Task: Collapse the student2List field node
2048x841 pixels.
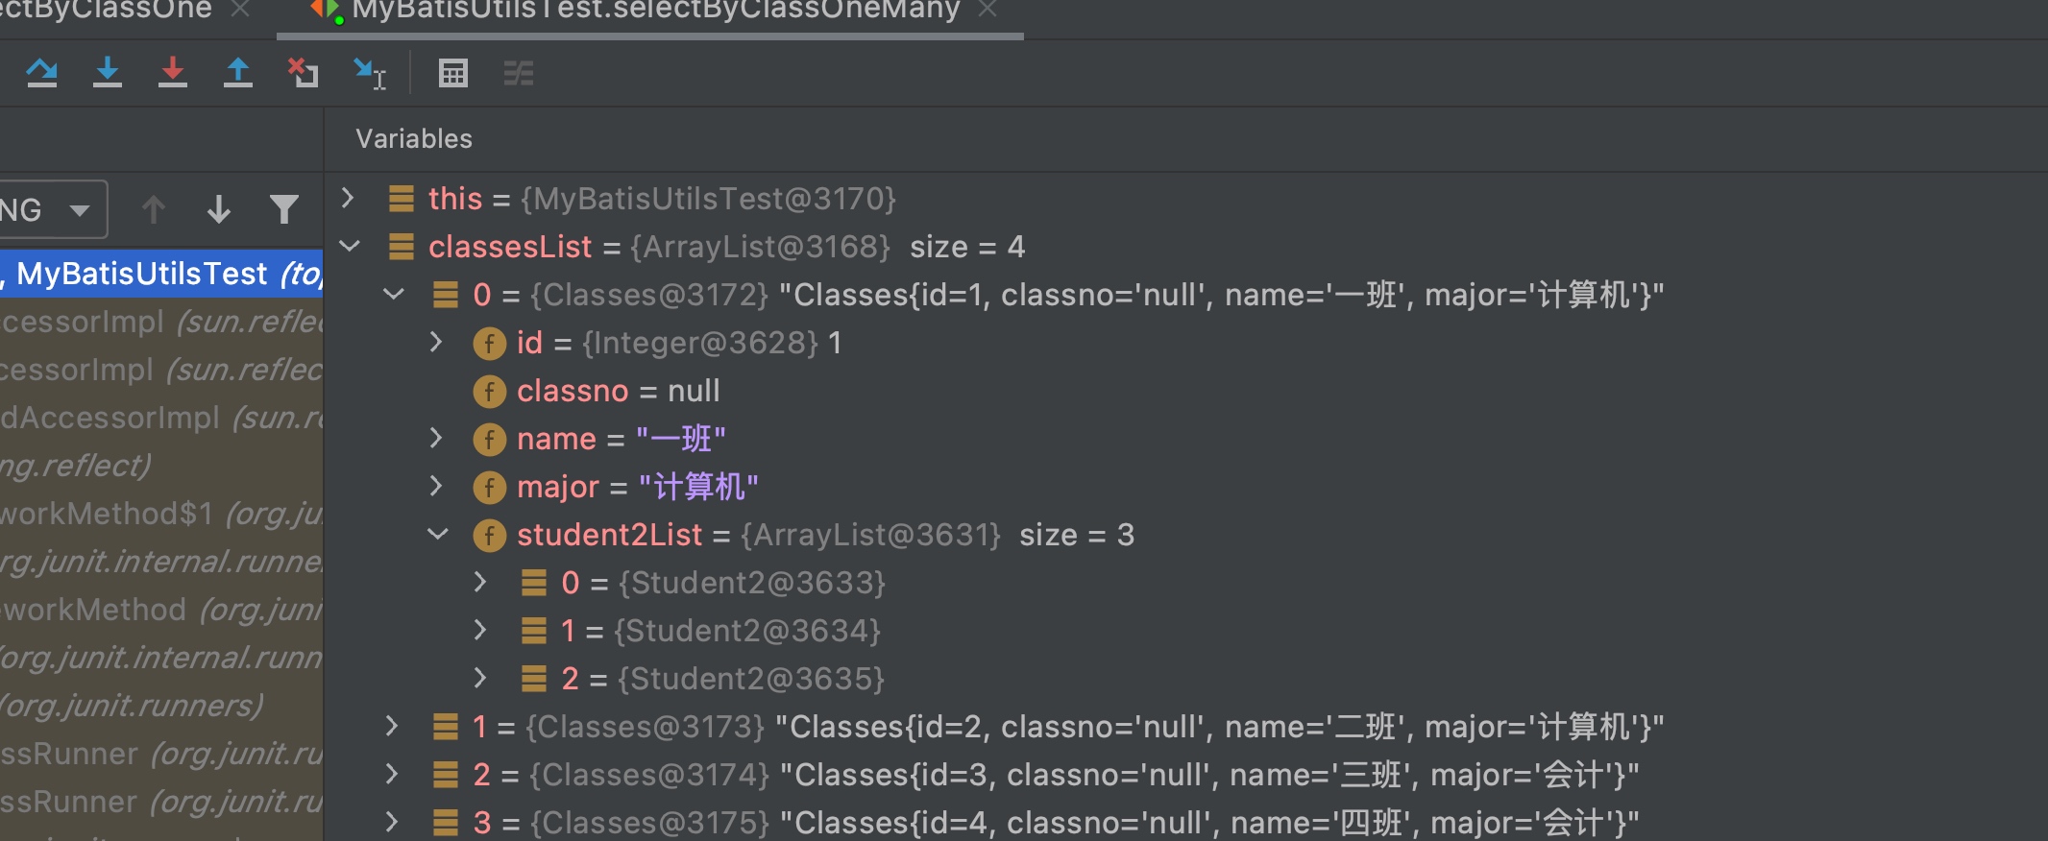Action: (x=438, y=535)
